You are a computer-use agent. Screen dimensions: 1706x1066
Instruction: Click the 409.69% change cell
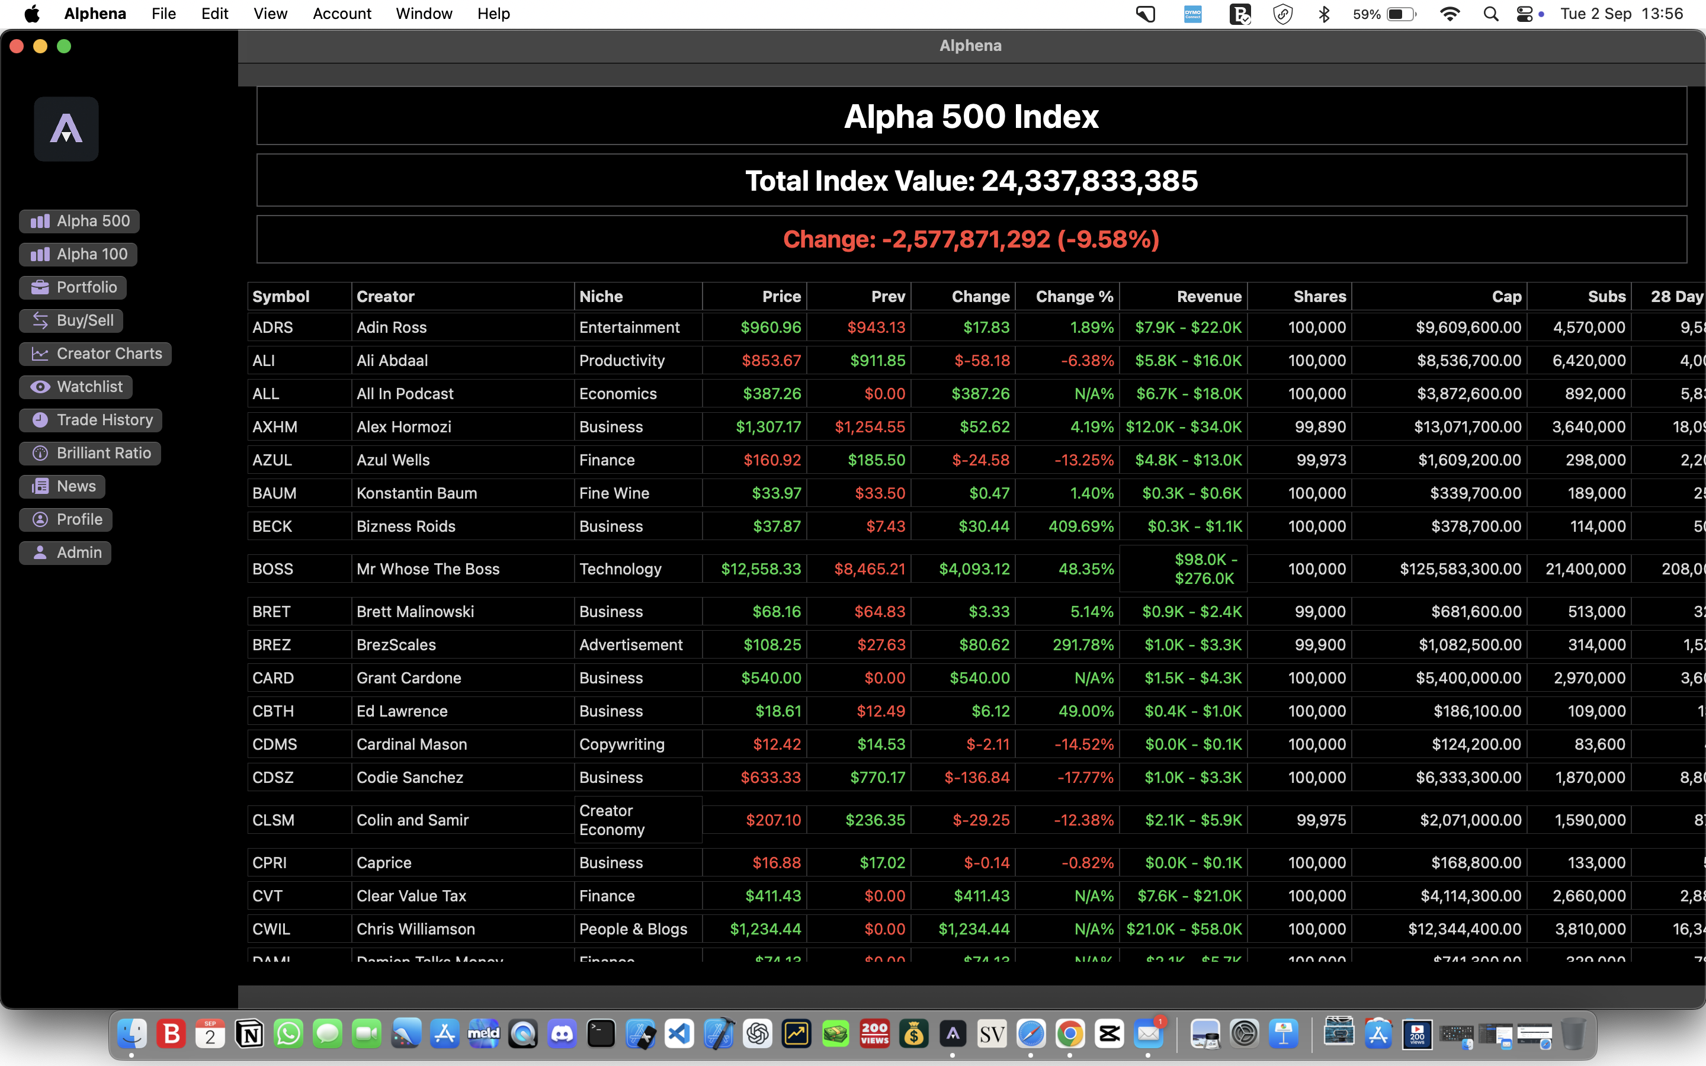point(1067,526)
